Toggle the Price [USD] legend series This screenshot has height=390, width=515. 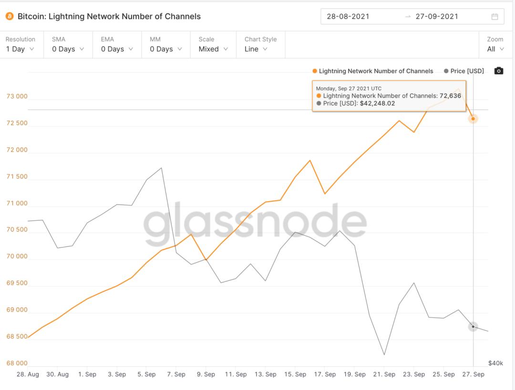pyautogui.click(x=464, y=71)
